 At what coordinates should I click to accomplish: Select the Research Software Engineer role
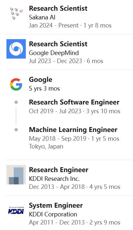[x=74, y=102]
